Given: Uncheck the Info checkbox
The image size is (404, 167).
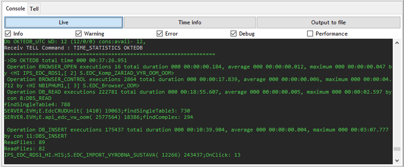Looking at the screenshot, I should pos(8,34).
